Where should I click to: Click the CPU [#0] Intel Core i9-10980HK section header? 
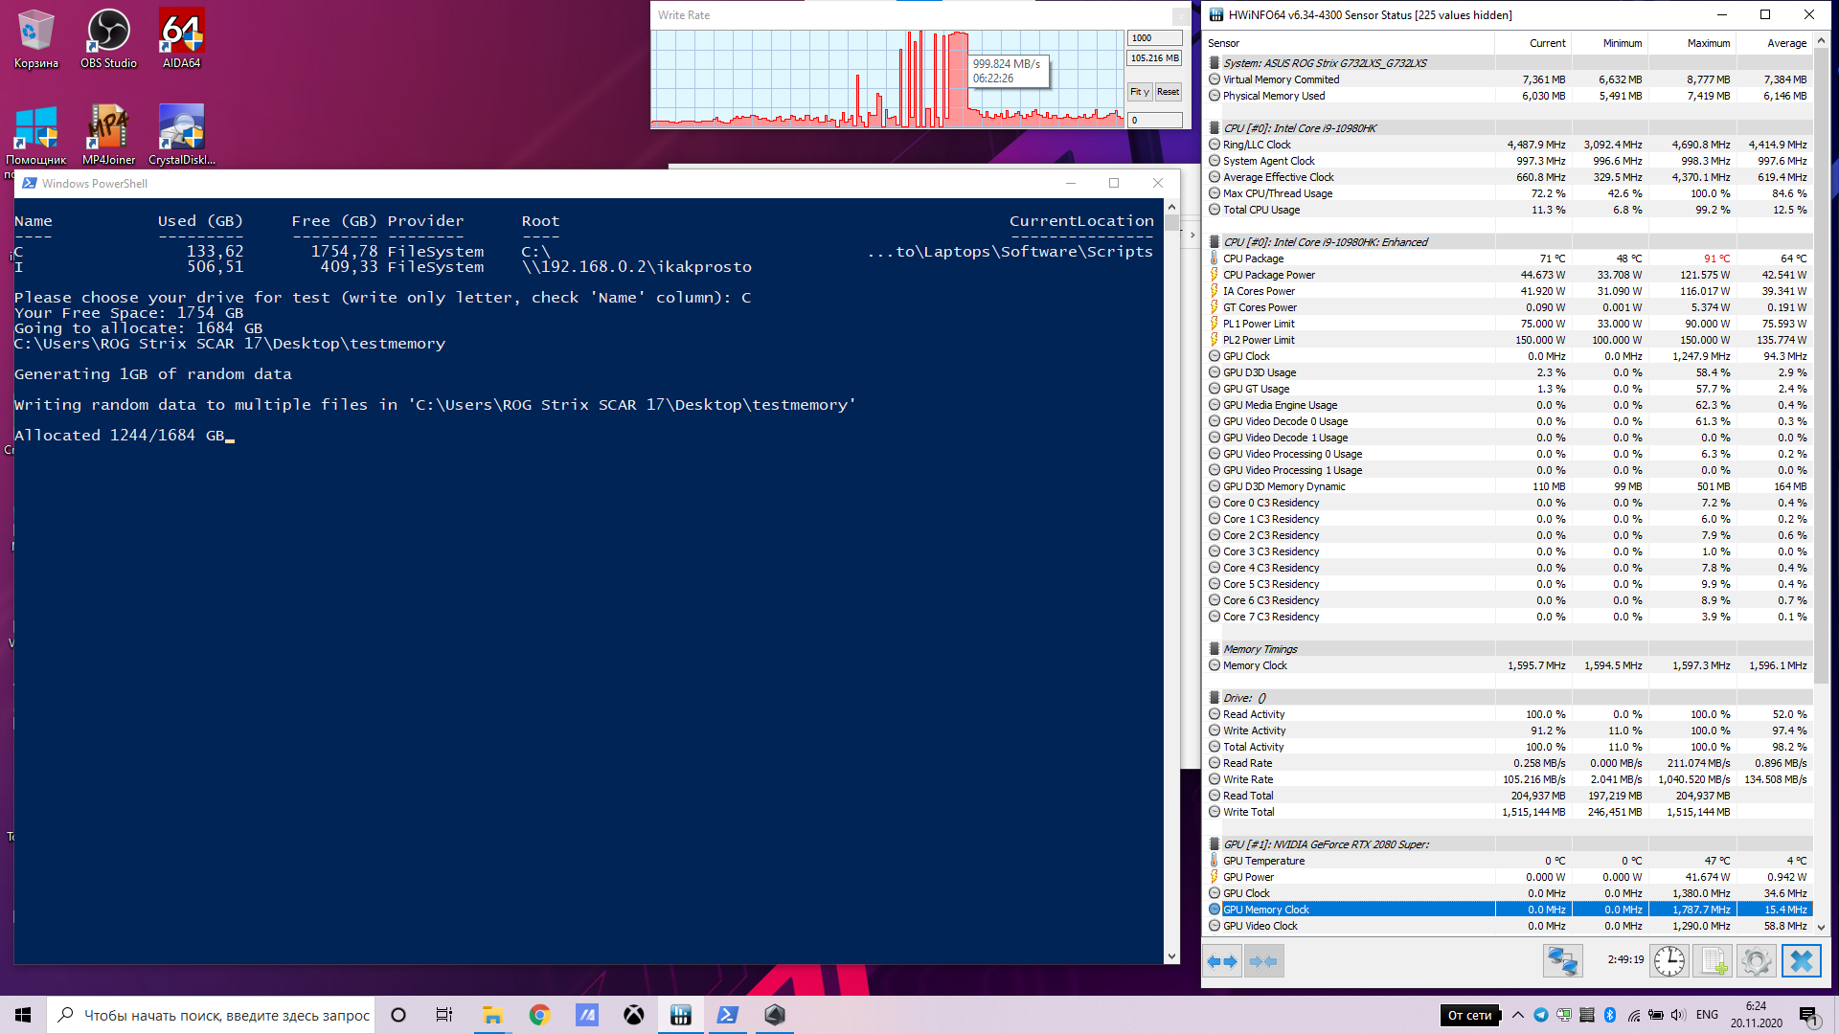(x=1300, y=127)
